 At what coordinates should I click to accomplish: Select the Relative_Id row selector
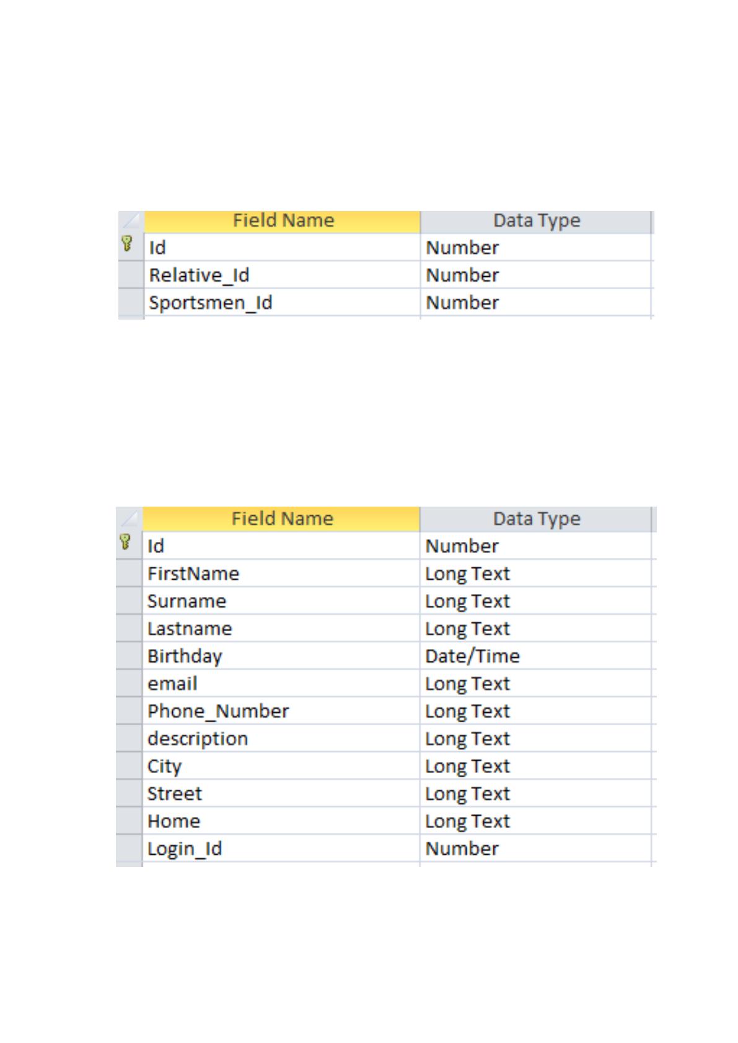[131, 274]
